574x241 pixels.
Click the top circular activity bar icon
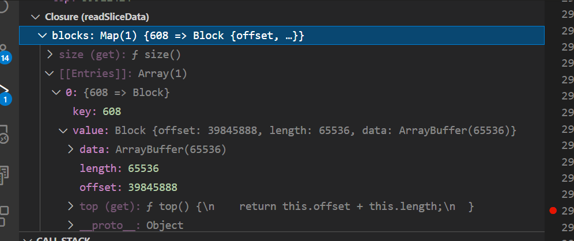click(3, 6)
